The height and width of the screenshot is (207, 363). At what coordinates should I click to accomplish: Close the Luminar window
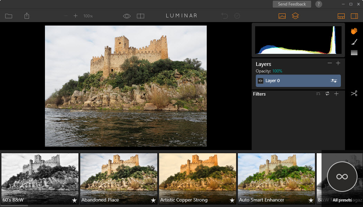pyautogui.click(x=359, y=4)
